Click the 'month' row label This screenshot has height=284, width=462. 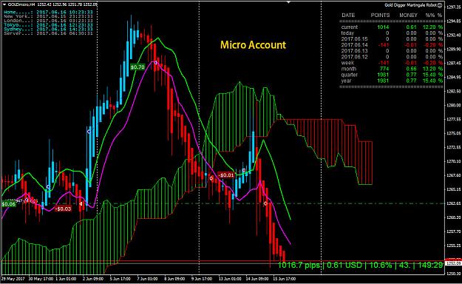tap(349, 69)
